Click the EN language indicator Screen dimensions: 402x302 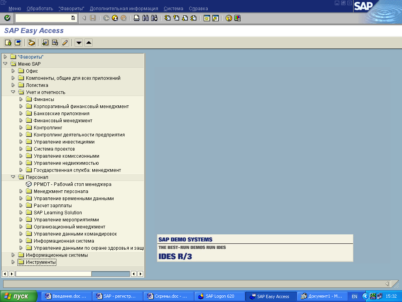(354, 296)
